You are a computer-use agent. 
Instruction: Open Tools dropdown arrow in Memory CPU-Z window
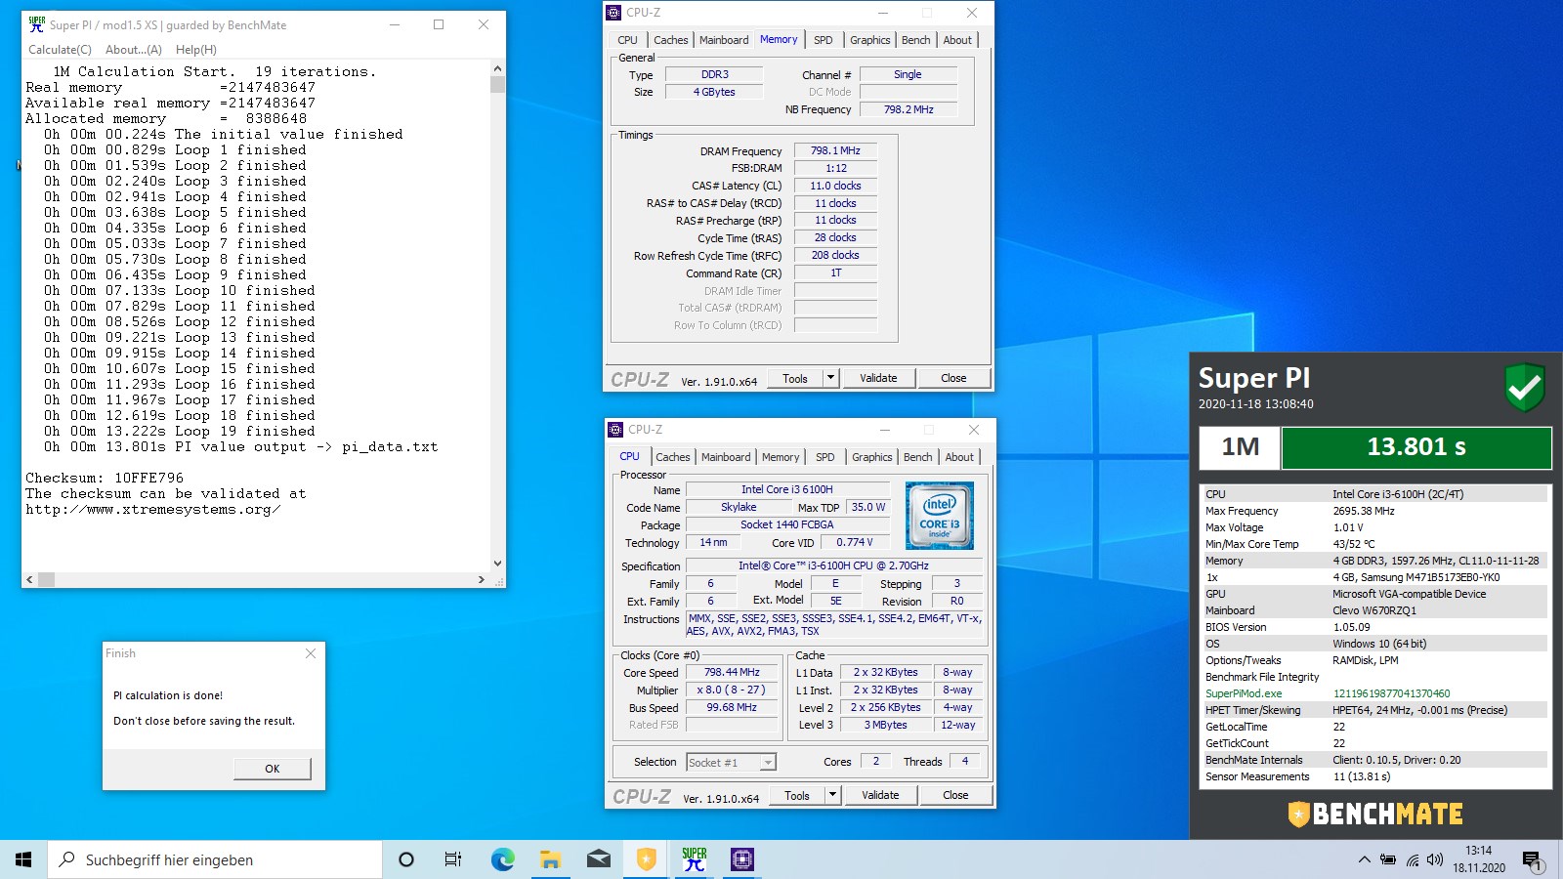830,378
